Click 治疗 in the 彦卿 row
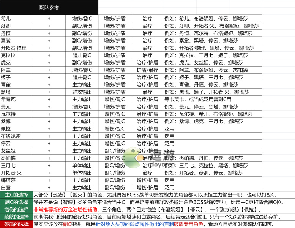The height and width of the screenshot is (228, 295). [147, 26]
